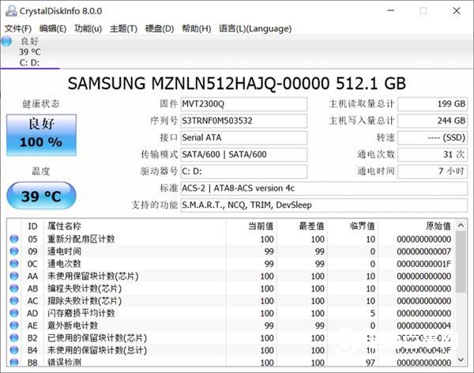The image size is (474, 373).
Task: Select the row 重新分配扇区计数
Action: [x=231, y=239]
